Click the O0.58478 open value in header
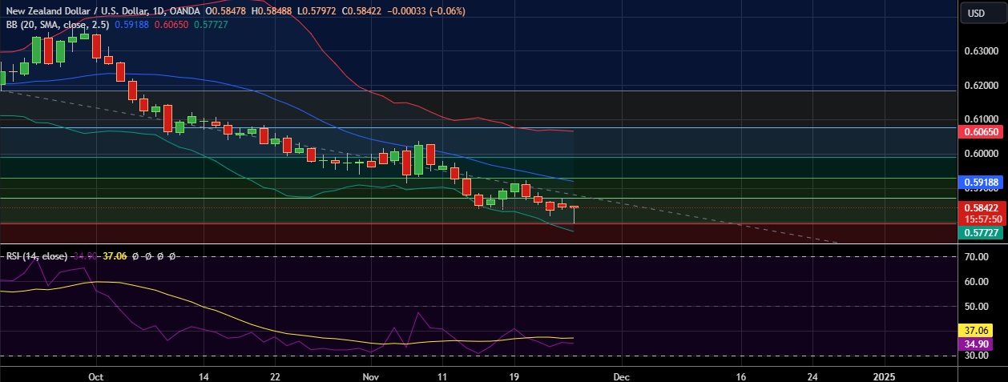Viewport: 1008px width, 382px height. [227, 11]
